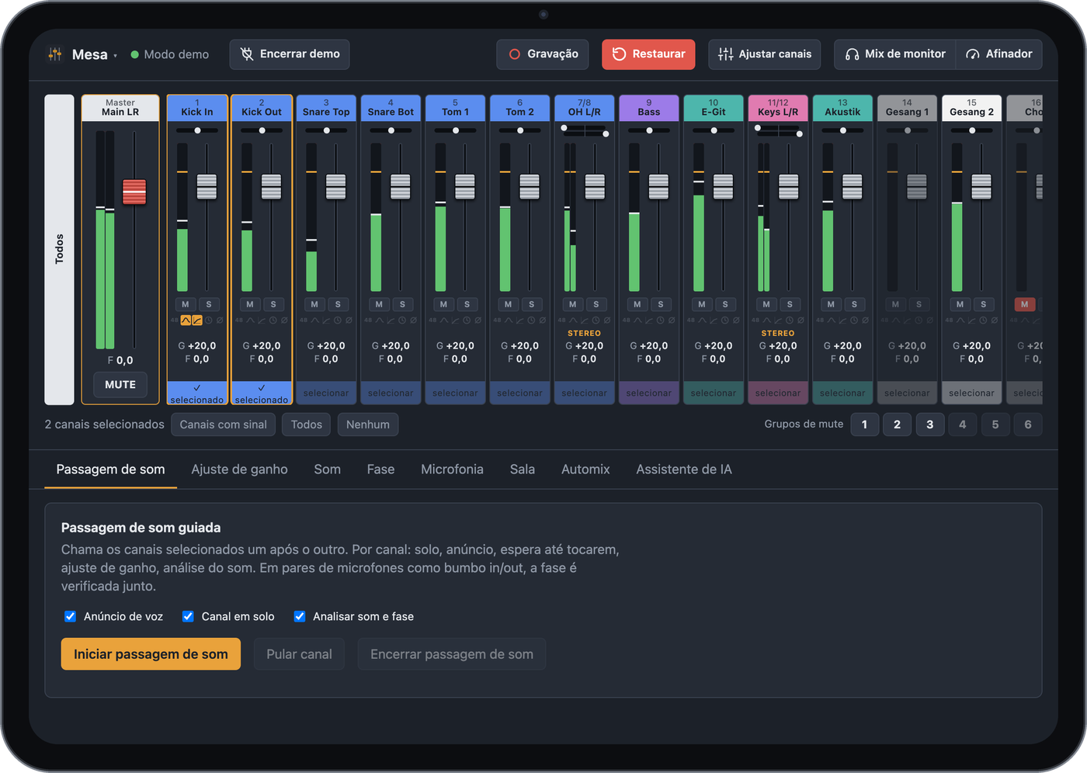This screenshot has height=773, width=1087.
Task: Go to the Automix tab
Action: click(585, 470)
